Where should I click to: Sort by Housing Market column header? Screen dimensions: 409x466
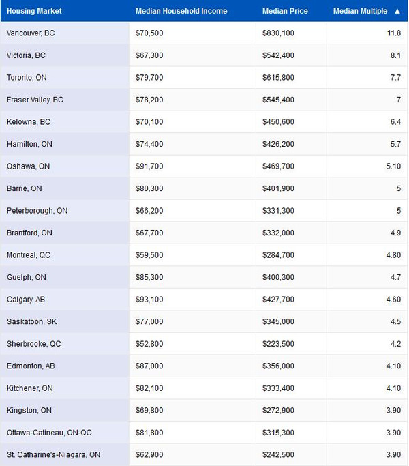pos(34,12)
